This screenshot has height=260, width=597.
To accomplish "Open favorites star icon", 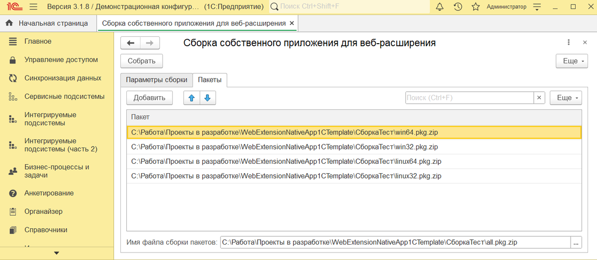I will [x=476, y=7].
